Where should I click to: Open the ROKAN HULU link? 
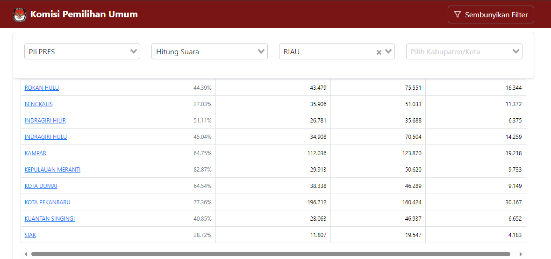click(x=42, y=87)
